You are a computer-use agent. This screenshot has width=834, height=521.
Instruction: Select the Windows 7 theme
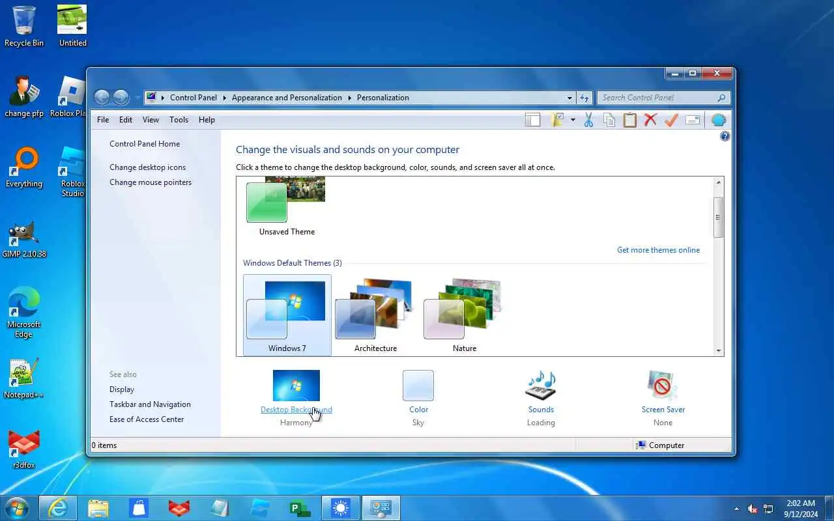point(287,315)
